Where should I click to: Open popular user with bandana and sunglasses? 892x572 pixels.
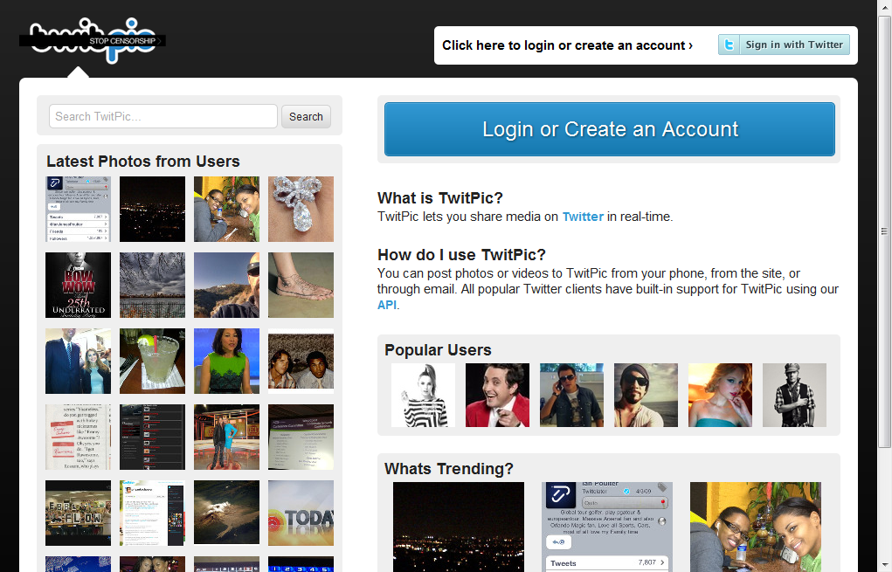click(x=646, y=396)
